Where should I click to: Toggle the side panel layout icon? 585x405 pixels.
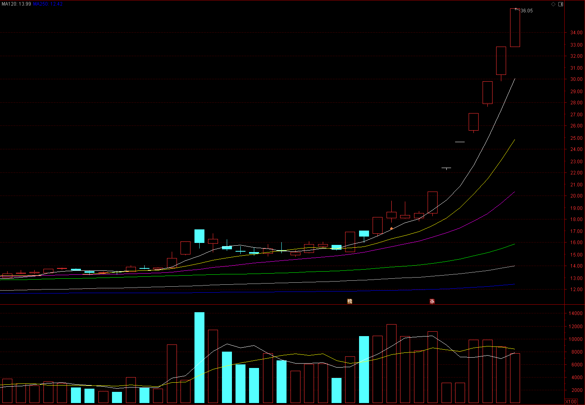click(561, 4)
